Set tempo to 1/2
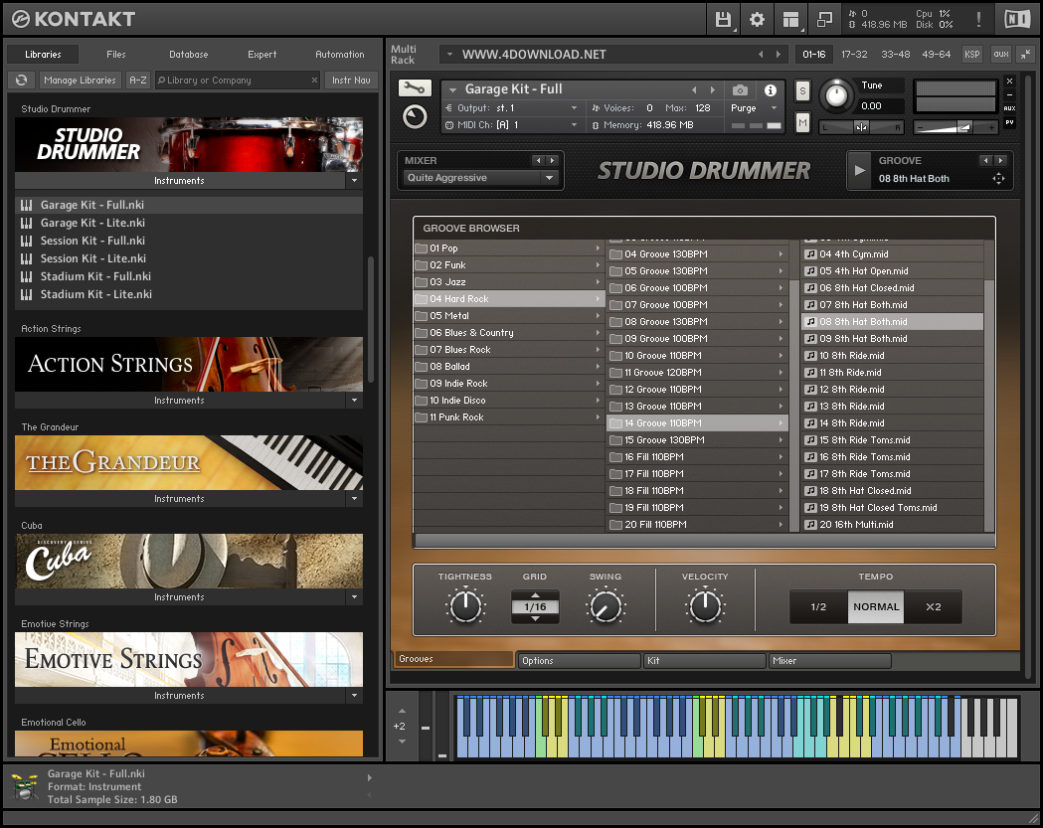 [x=818, y=606]
